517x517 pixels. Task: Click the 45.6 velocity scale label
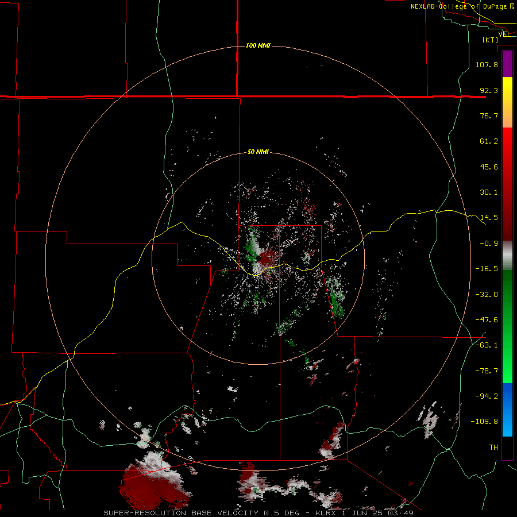[489, 167]
